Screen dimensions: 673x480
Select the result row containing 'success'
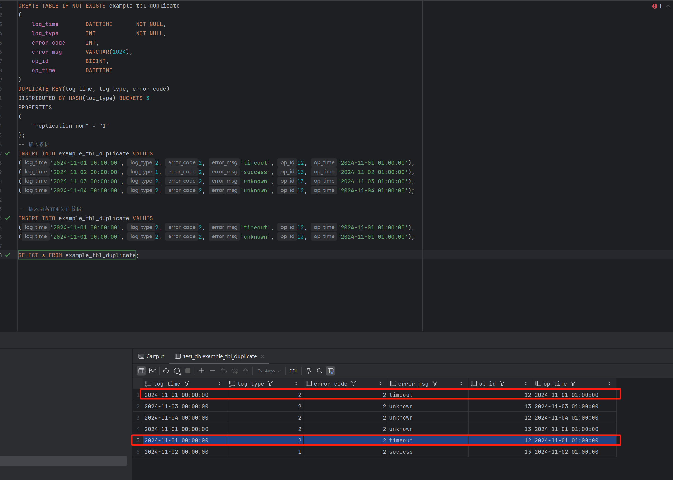pos(400,452)
